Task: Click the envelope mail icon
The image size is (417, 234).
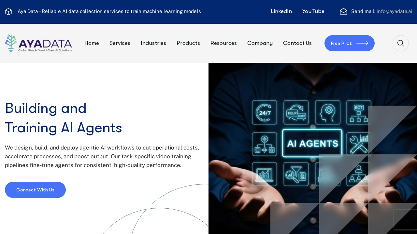Action: click(343, 11)
